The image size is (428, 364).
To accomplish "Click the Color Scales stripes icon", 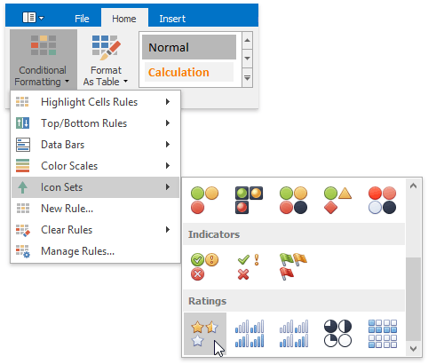I will pos(22,166).
